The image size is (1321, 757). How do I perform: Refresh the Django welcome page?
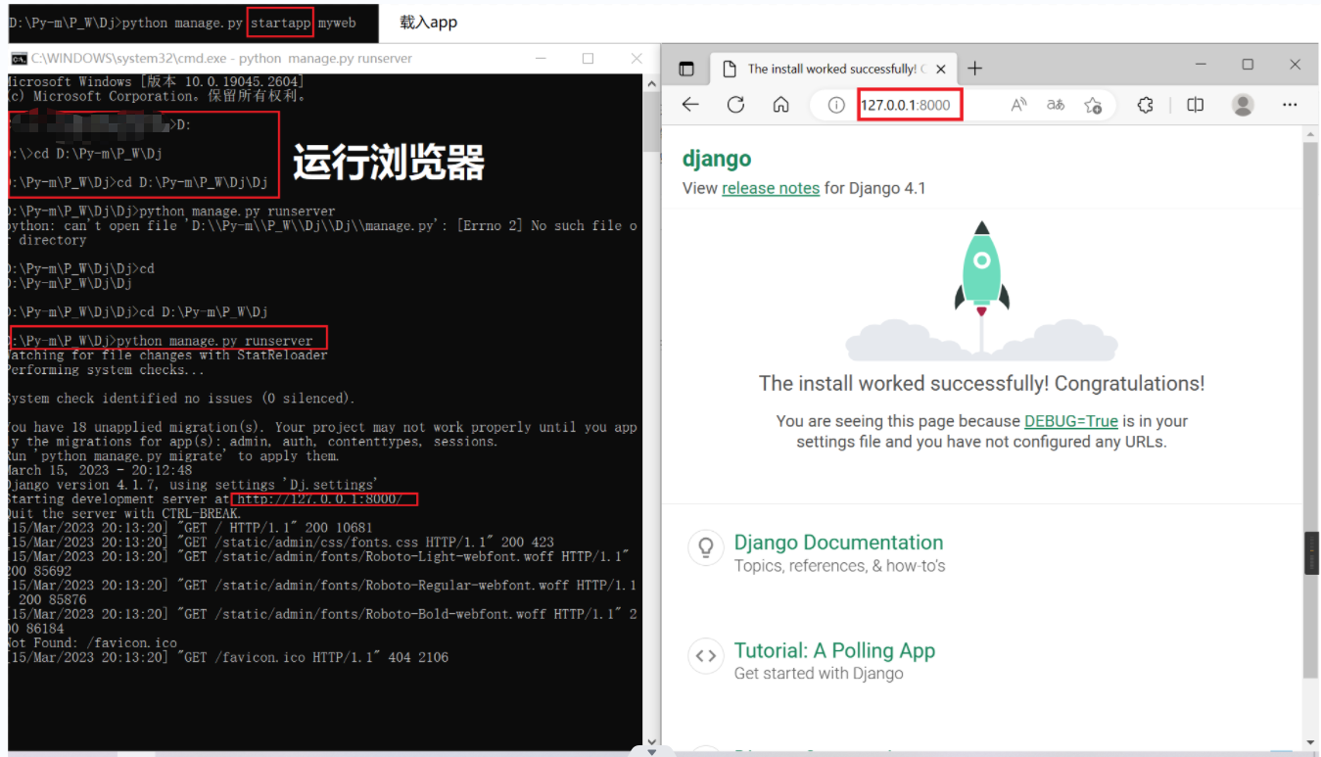click(x=735, y=105)
